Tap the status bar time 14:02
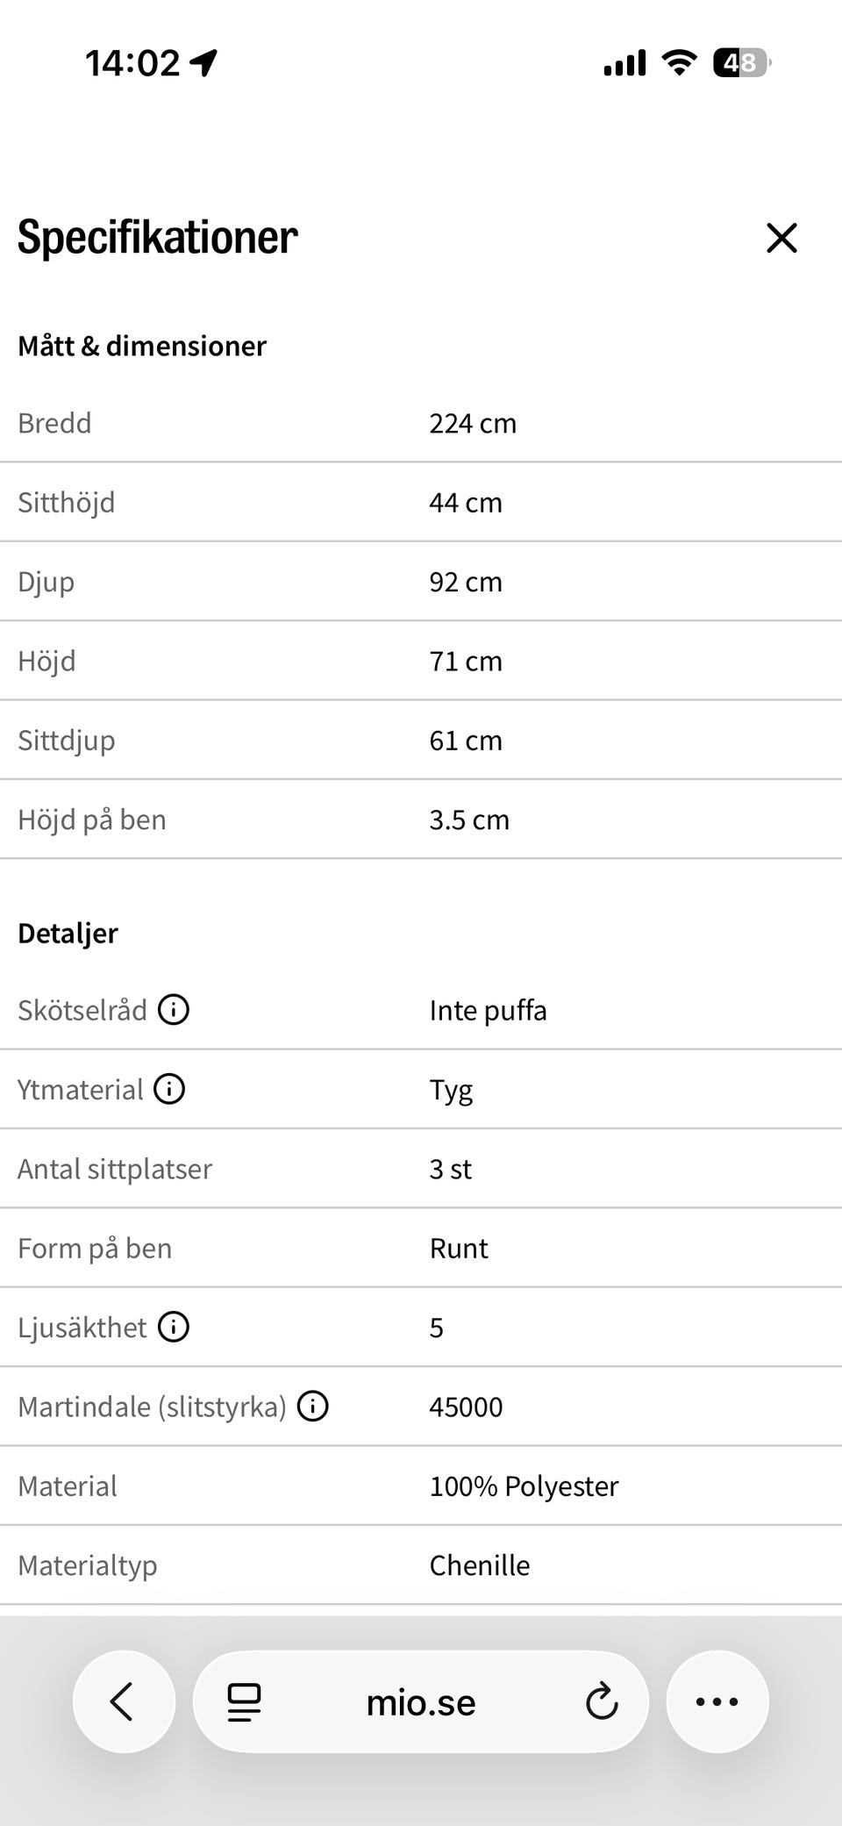The image size is (842, 1826). pos(132,63)
